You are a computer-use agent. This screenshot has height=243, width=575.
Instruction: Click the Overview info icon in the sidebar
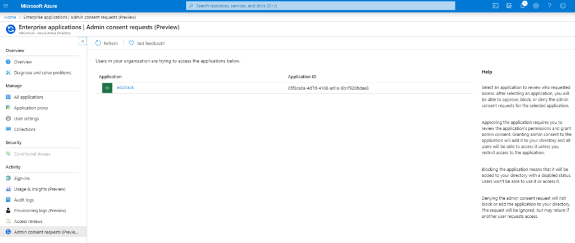click(8, 62)
